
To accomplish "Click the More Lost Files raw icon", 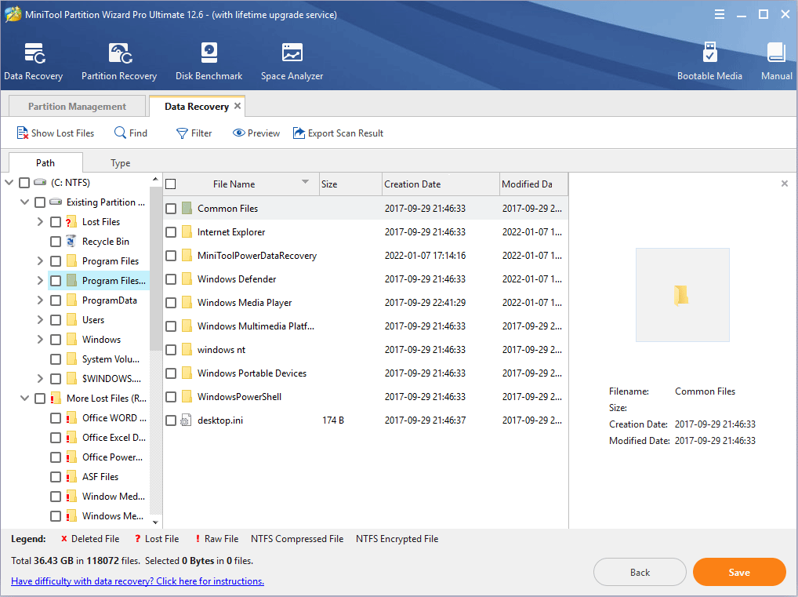I will [x=56, y=399].
